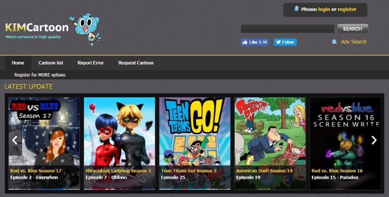Viewport: 389px width, 197px height.
Task: Click the Twitter Follow button
Action: pos(285,42)
